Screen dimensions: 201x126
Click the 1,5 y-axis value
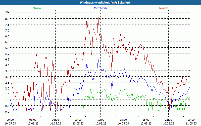click(x=7, y=94)
